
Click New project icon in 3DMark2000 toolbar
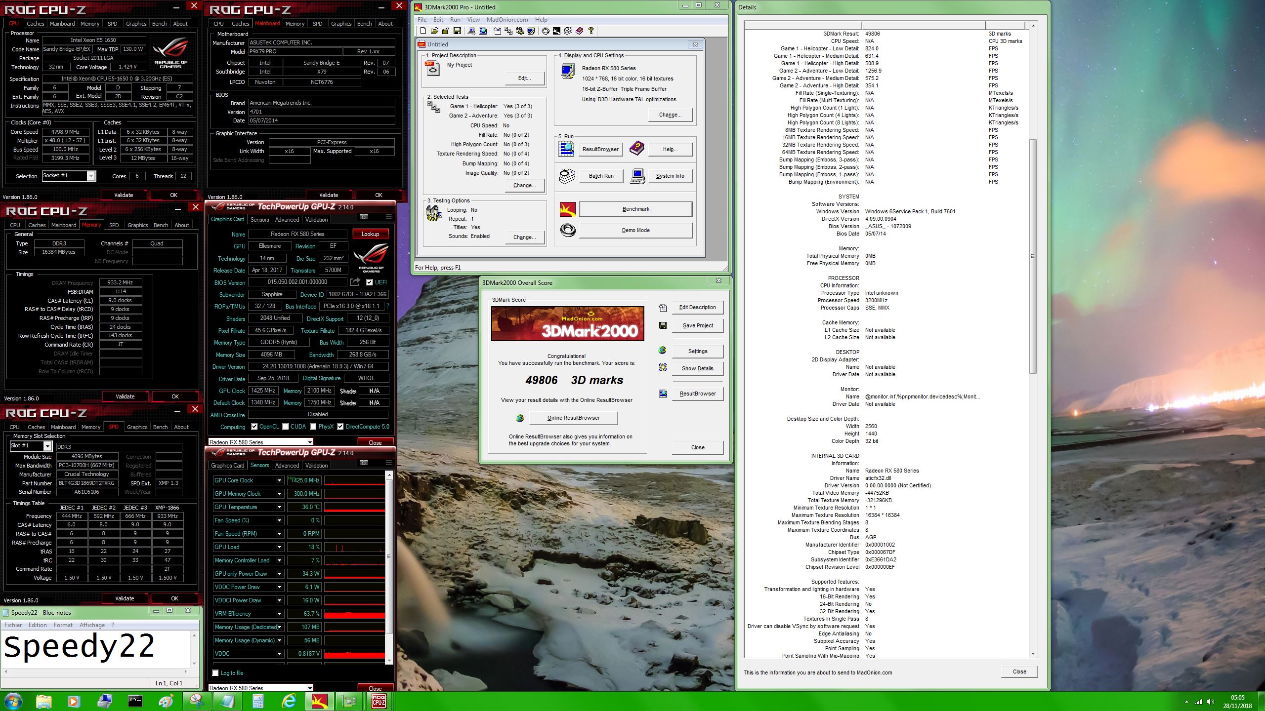point(423,31)
